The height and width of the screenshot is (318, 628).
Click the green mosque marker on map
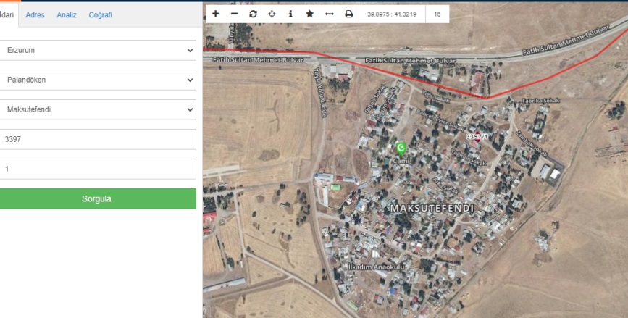click(401, 148)
